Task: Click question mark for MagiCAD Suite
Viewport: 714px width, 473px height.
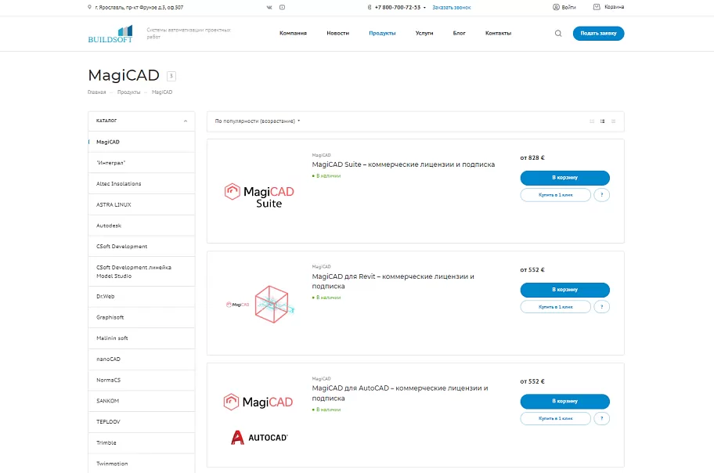Action: (x=601, y=195)
